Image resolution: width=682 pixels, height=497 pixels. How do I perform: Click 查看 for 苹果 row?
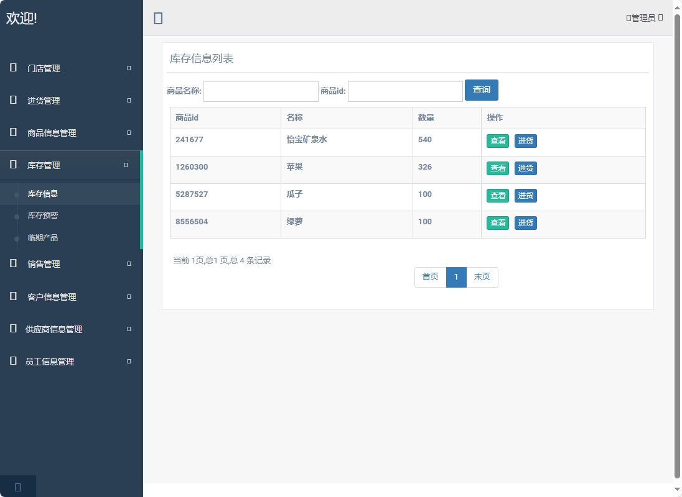(x=497, y=168)
